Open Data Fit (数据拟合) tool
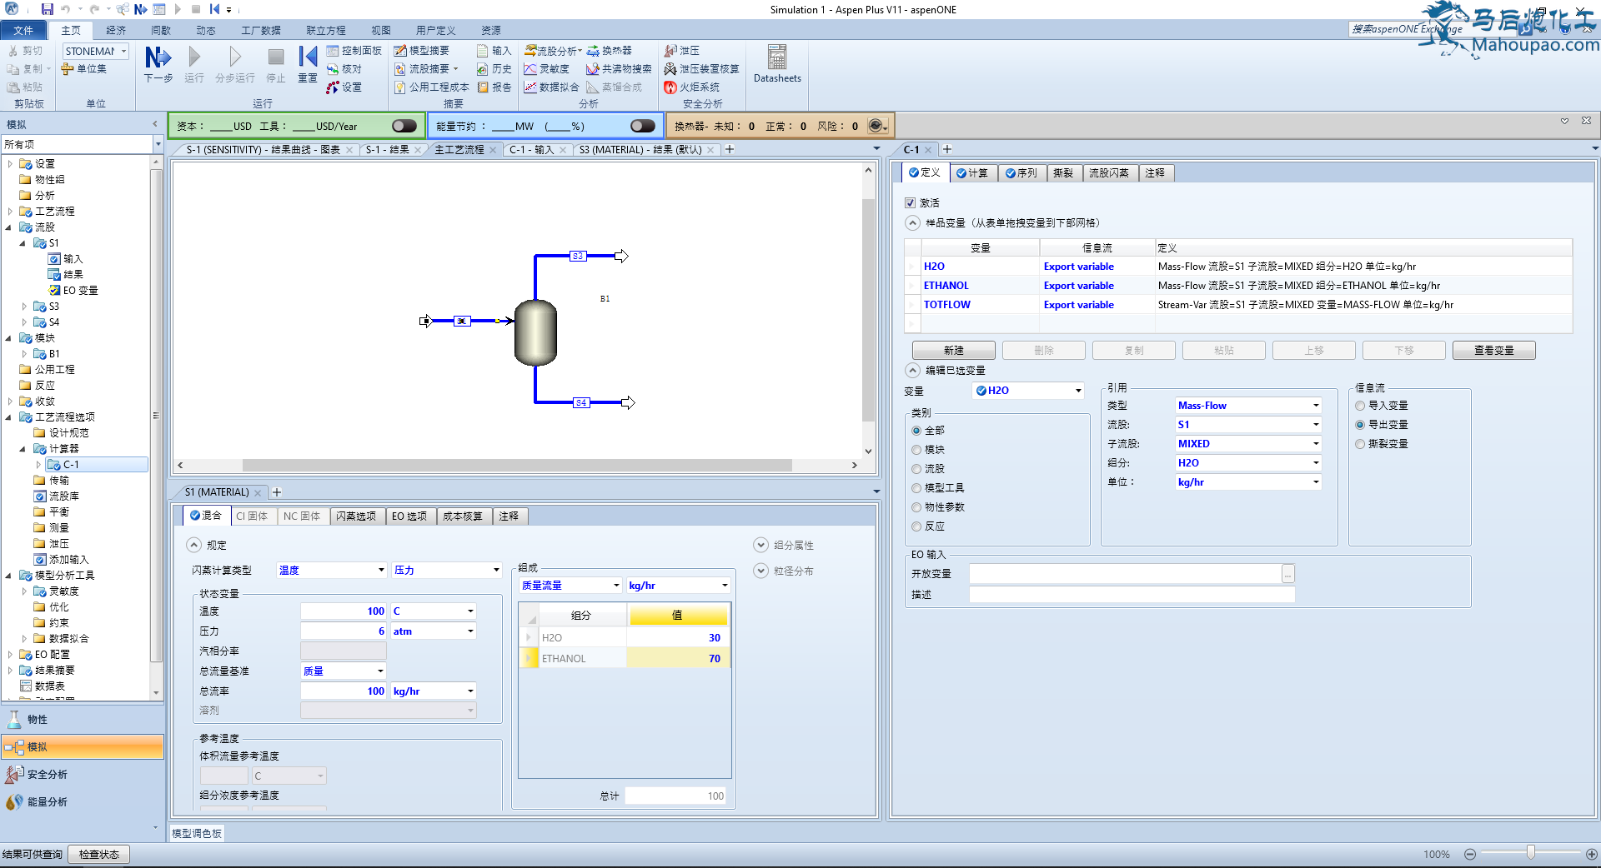This screenshot has width=1601, height=868. [551, 87]
